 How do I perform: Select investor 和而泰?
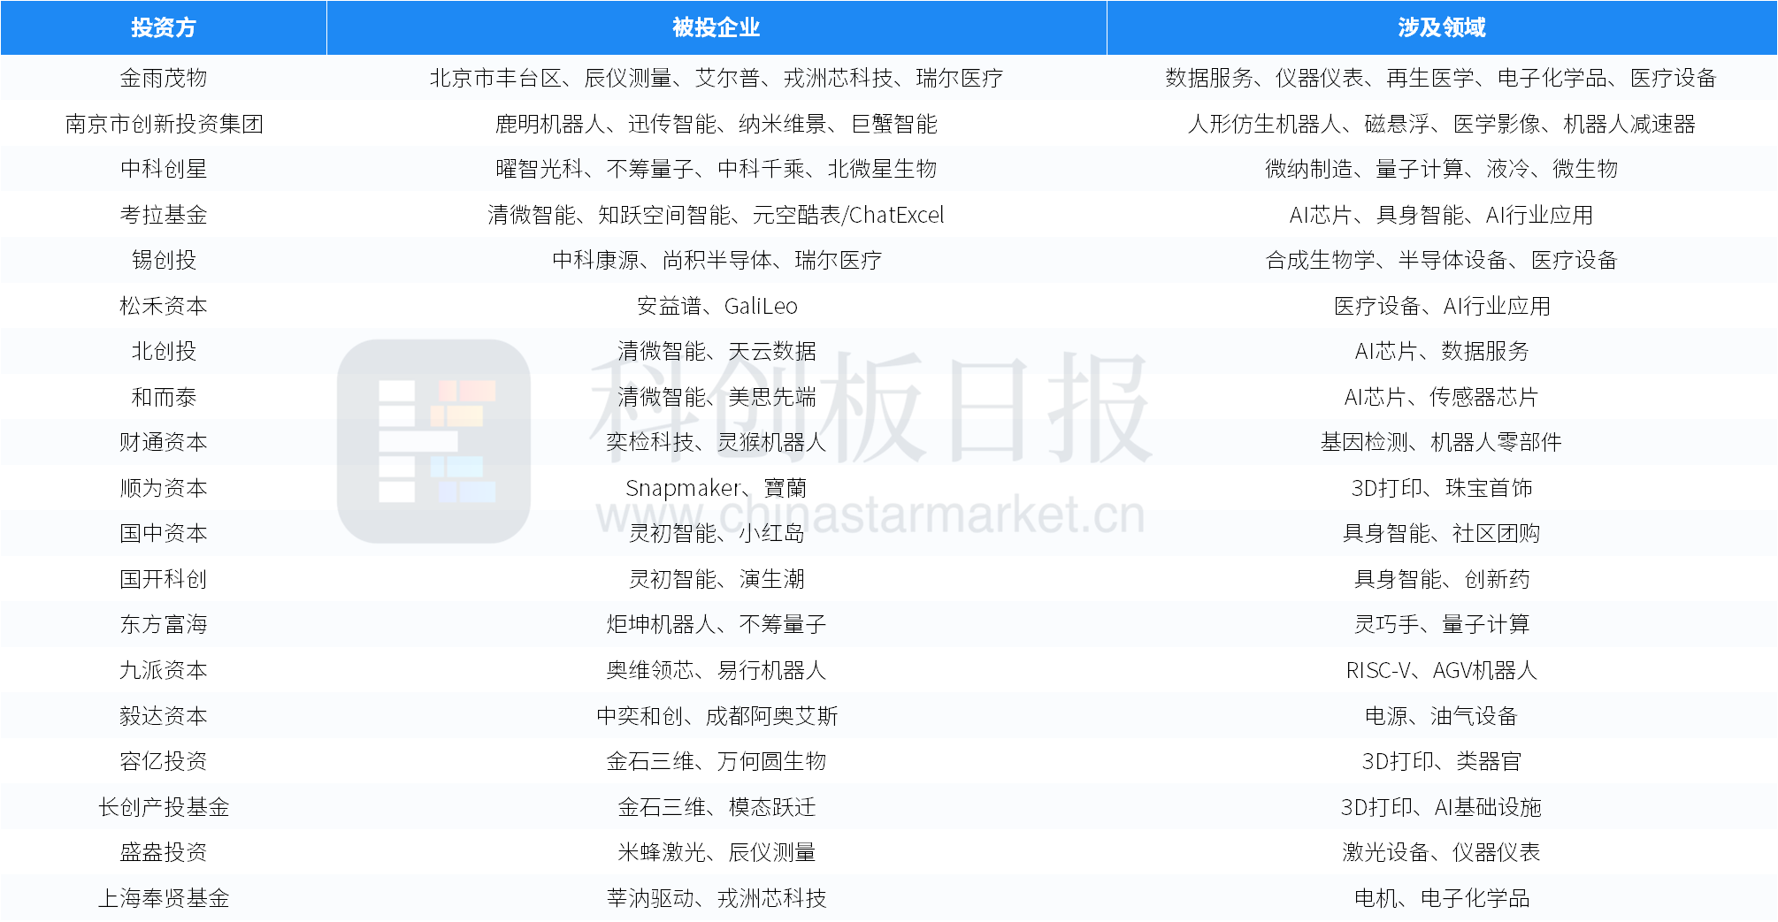pyautogui.click(x=164, y=397)
